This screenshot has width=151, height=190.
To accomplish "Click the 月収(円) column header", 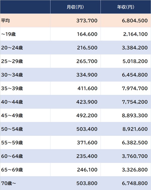I will (75, 7).
